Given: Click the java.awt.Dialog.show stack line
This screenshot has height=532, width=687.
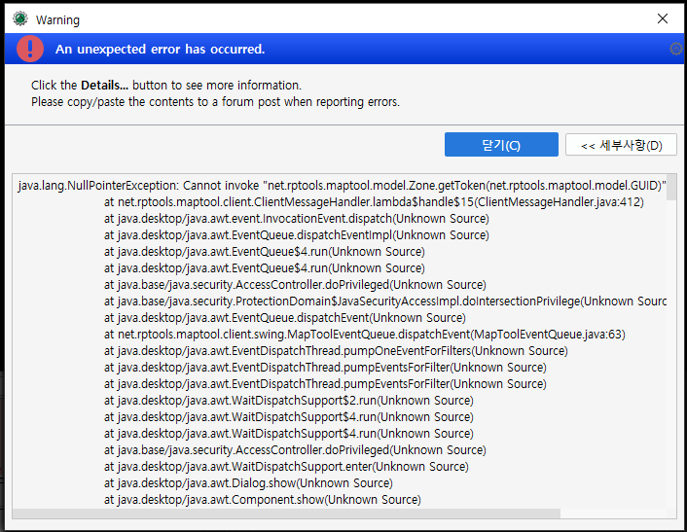Looking at the screenshot, I should tap(248, 483).
